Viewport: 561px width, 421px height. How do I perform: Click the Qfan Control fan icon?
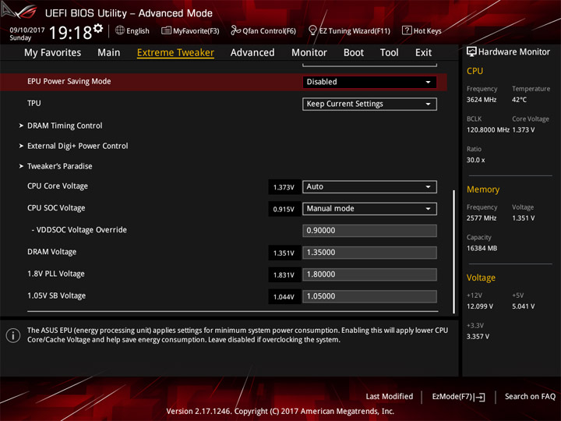coord(235,30)
